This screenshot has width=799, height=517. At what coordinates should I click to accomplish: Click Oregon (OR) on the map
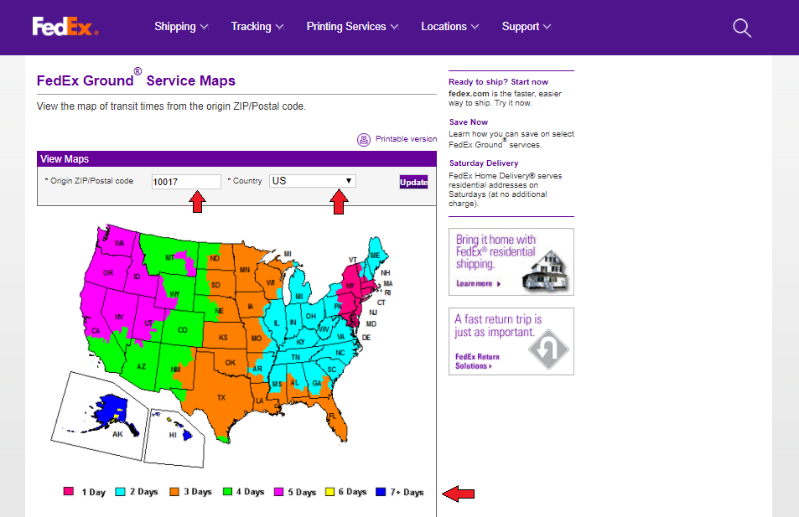pos(108,273)
